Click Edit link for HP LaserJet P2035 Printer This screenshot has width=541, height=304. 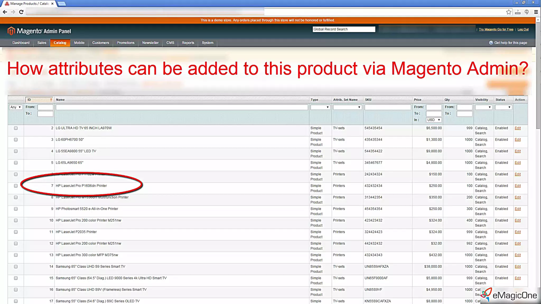[517, 232]
